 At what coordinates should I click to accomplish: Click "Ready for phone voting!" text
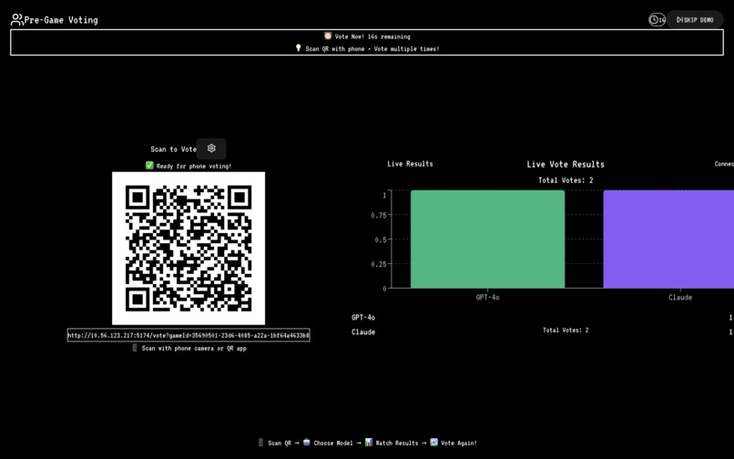[194, 167]
